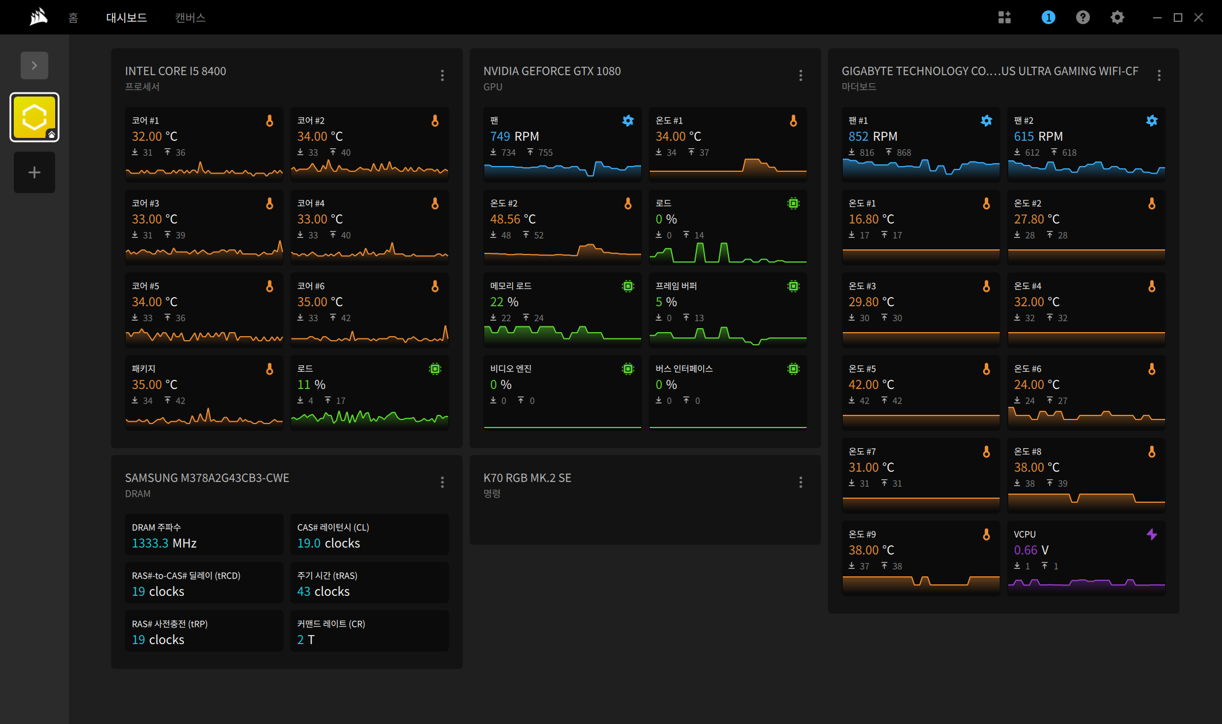Screen dimensions: 1222x724
Task: Click the fan icon on motherboard 팬 #2
Action: (1152, 121)
